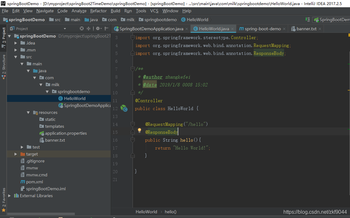Collapse the springBootDemo root node
Image resolution: width=350 pixels, height=218 pixels.
[x=9, y=36]
